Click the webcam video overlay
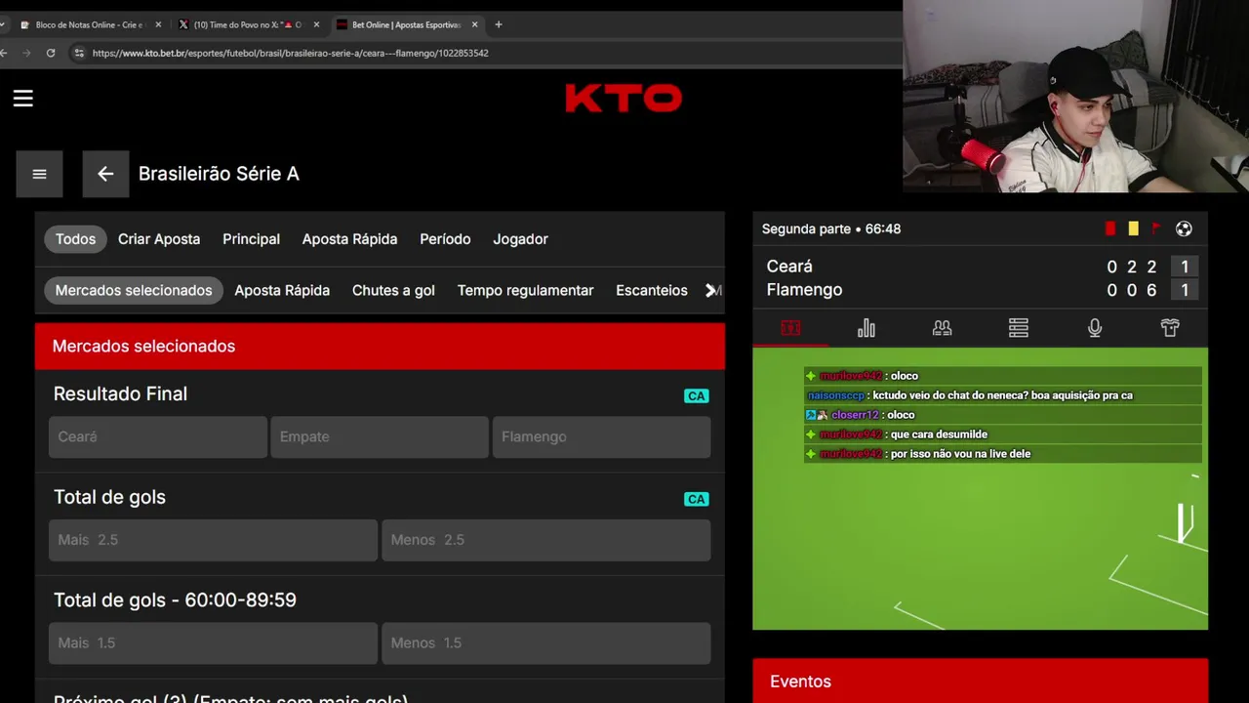Screen dimensions: 1249x703 point(1075,96)
